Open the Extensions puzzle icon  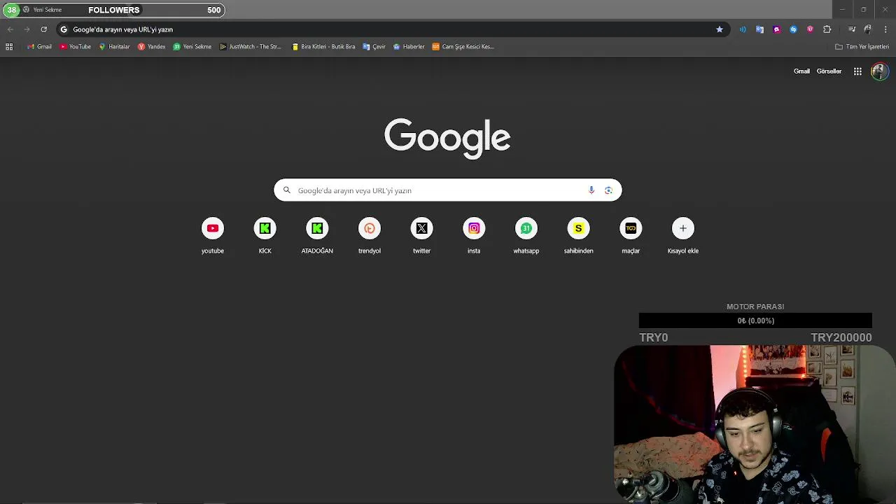(827, 29)
